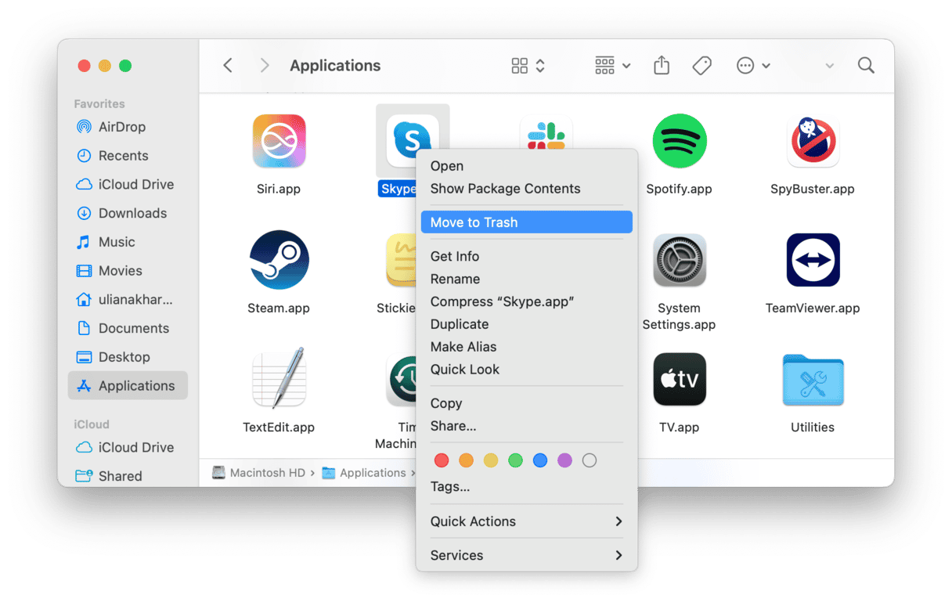Click the Share toolbar icon
Screen dimensions: 952x599
click(662, 66)
